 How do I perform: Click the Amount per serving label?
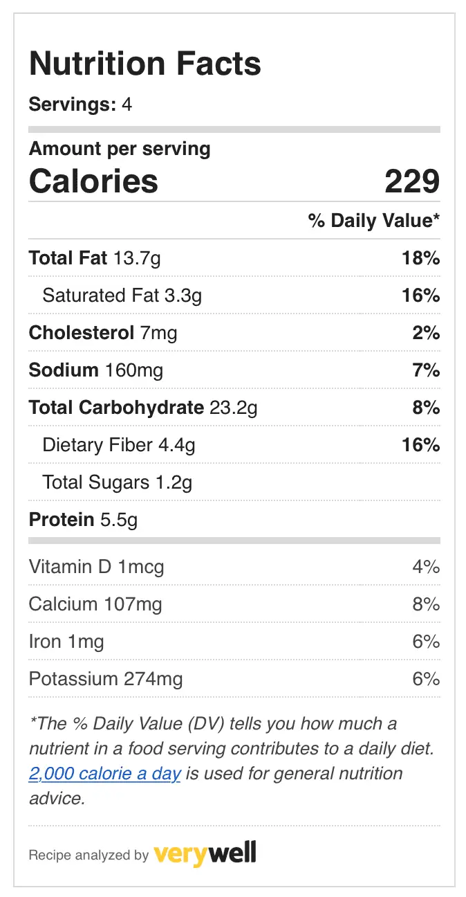tap(120, 149)
